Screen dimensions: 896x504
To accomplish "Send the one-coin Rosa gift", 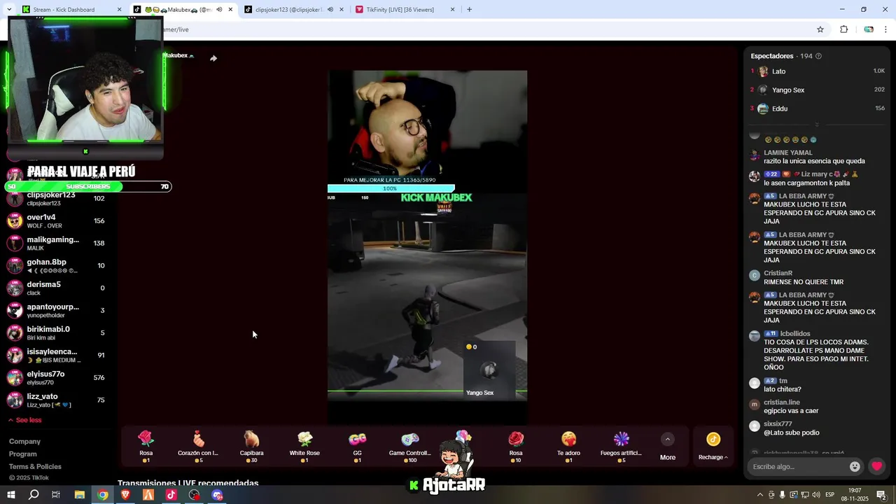I will [146, 446].
